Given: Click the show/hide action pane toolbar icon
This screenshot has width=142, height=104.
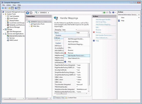Looking at the screenshot, I should (x=19, y=8).
